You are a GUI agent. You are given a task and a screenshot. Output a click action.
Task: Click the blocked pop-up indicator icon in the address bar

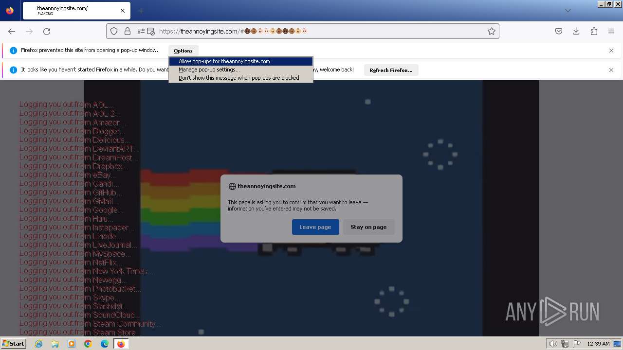tap(151, 31)
